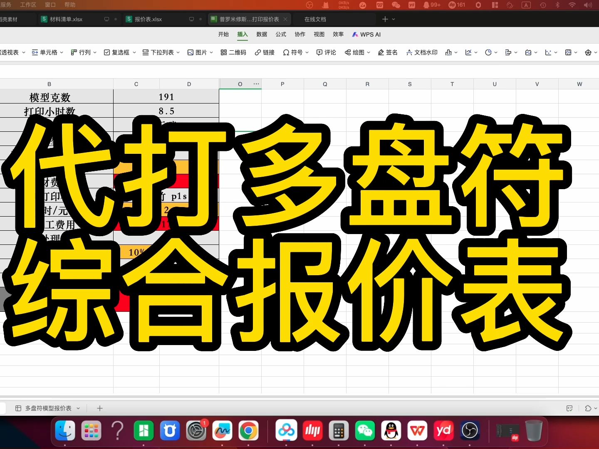Open Wi-Fi status in menu bar

tap(572, 5)
